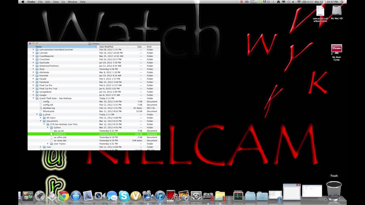Expand the Gallery folder
The image size is (365, 205).
(x=48, y=128)
